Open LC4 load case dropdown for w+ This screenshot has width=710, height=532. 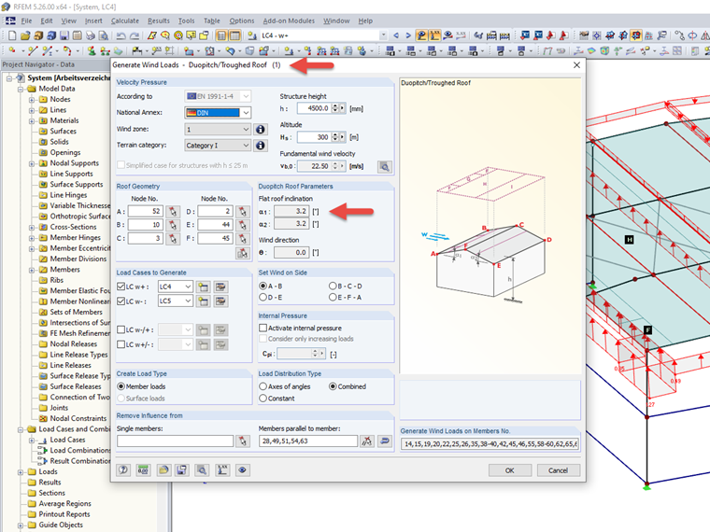188,287
